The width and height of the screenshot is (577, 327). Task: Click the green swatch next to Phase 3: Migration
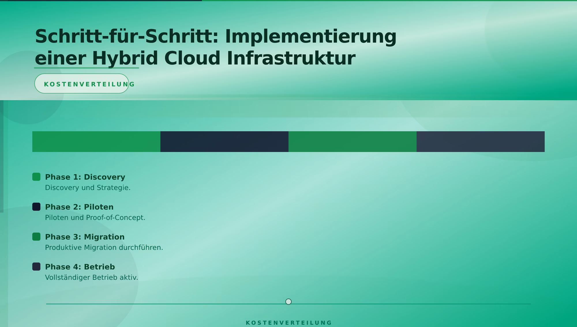[36, 237]
